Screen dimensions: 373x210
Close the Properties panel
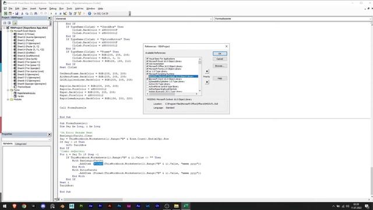pyautogui.click(x=50, y=134)
